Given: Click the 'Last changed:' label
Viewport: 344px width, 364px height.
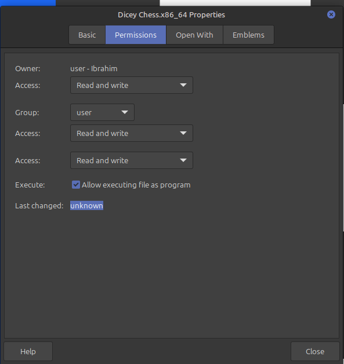Looking at the screenshot, I should click(39, 205).
